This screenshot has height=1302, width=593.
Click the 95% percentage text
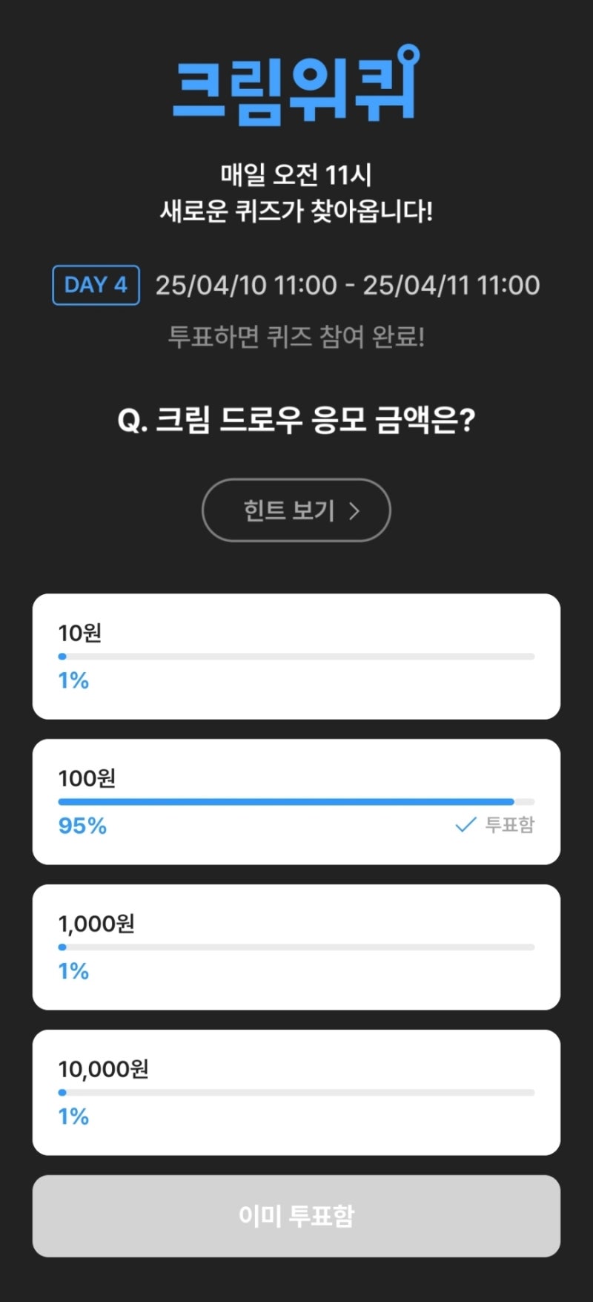[x=82, y=826]
